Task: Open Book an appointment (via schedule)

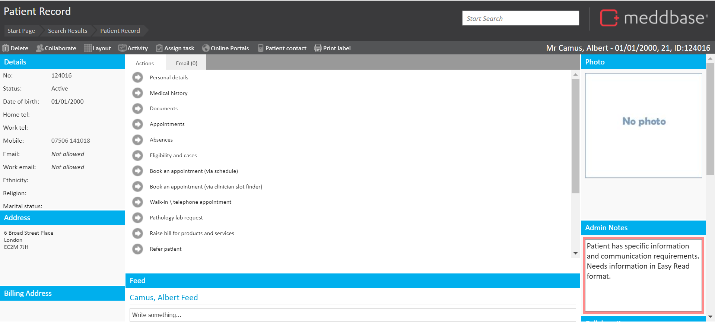Action: coord(194,171)
